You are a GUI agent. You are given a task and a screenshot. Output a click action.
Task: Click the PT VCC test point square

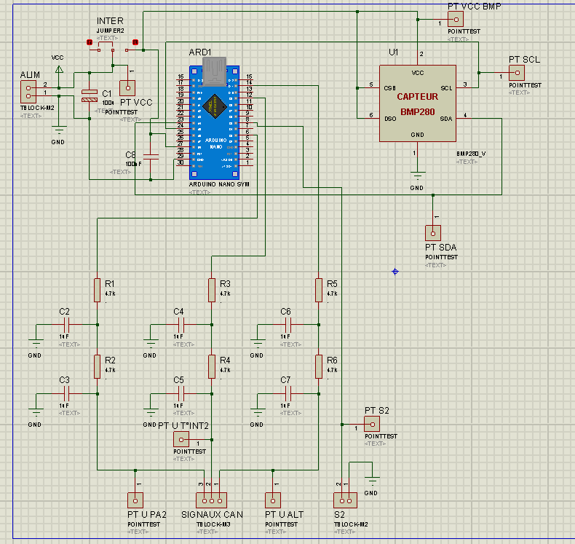coord(127,88)
